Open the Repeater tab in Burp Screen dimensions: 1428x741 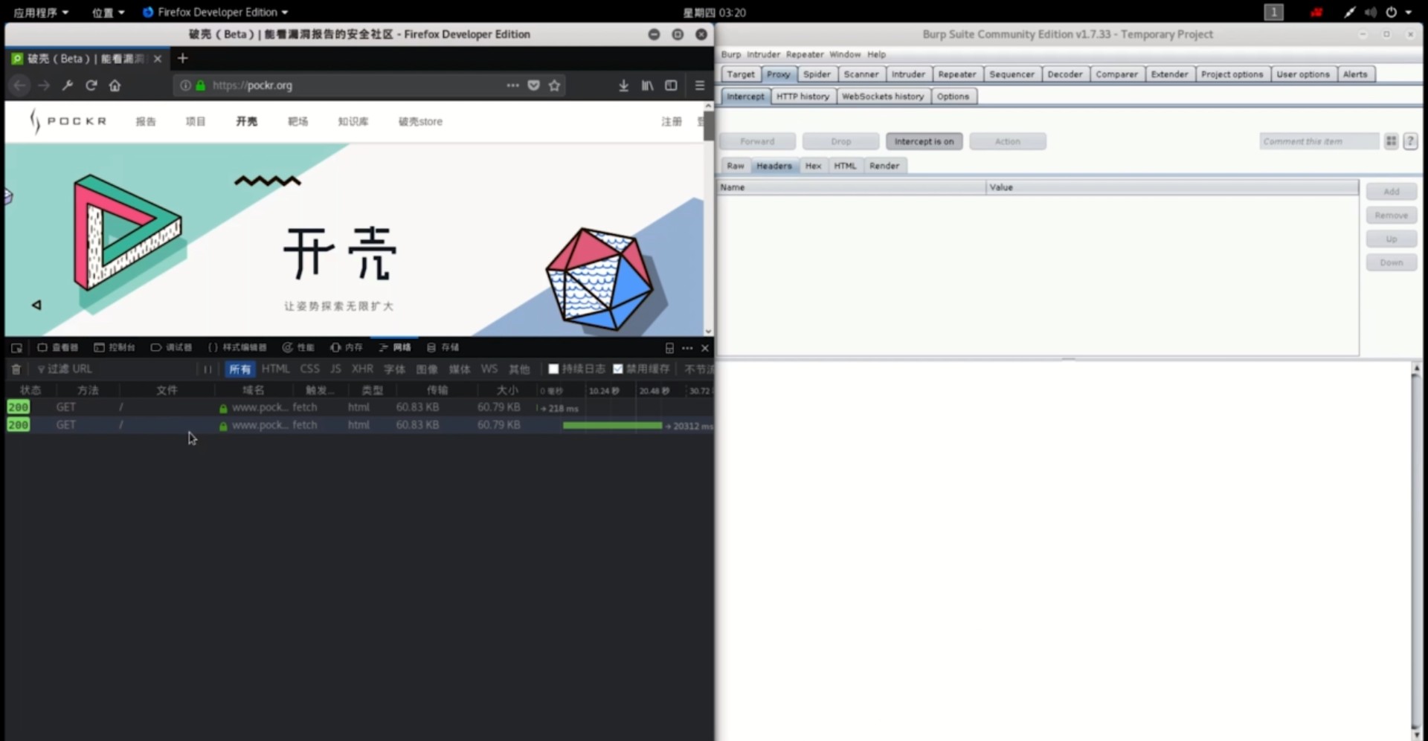[956, 74]
